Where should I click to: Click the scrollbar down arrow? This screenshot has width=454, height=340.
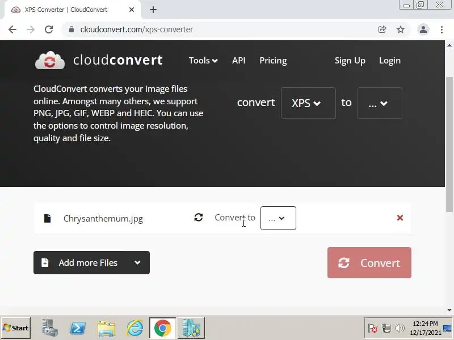(x=449, y=310)
